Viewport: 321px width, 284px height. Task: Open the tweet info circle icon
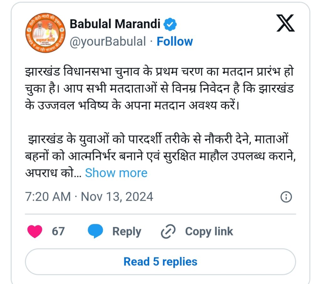[x=286, y=197]
